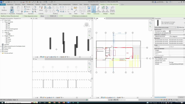Select Norte elevation in project browser
The width and height of the screenshot is (185, 104).
10,39
